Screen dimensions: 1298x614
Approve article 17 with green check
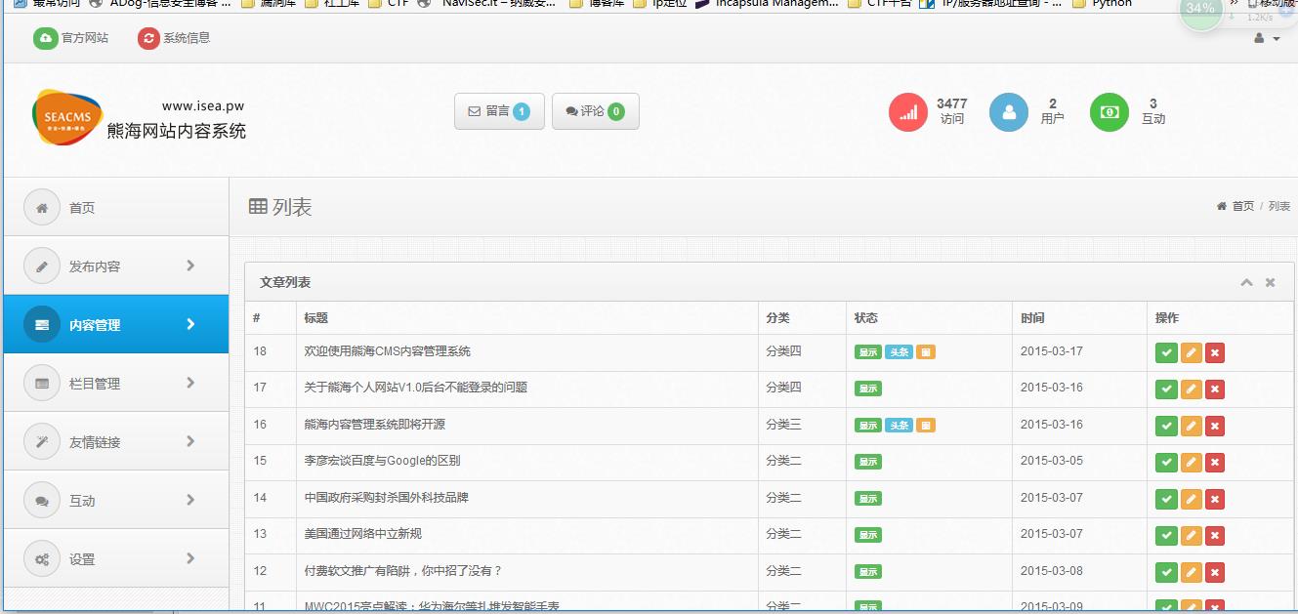click(x=1166, y=389)
